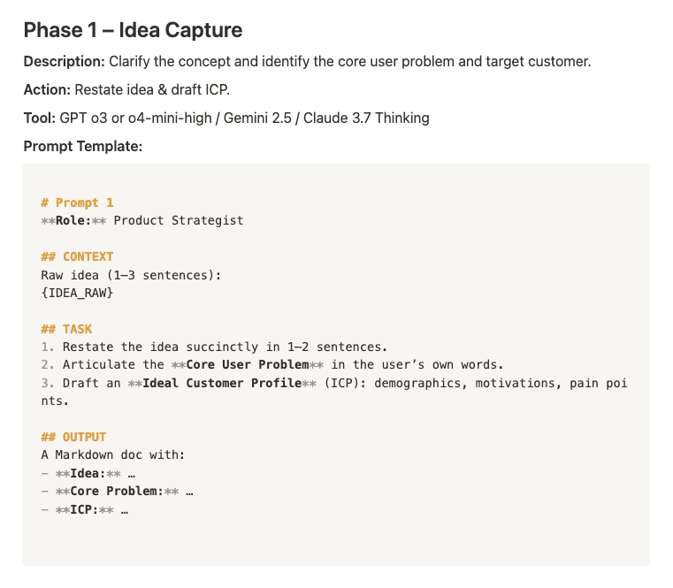Click the '## CONTEXT' code heading

(x=77, y=256)
